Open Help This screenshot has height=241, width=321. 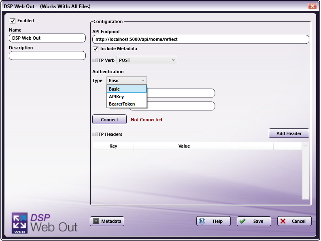(213, 221)
